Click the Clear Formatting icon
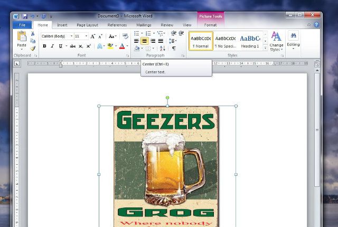 point(125,36)
